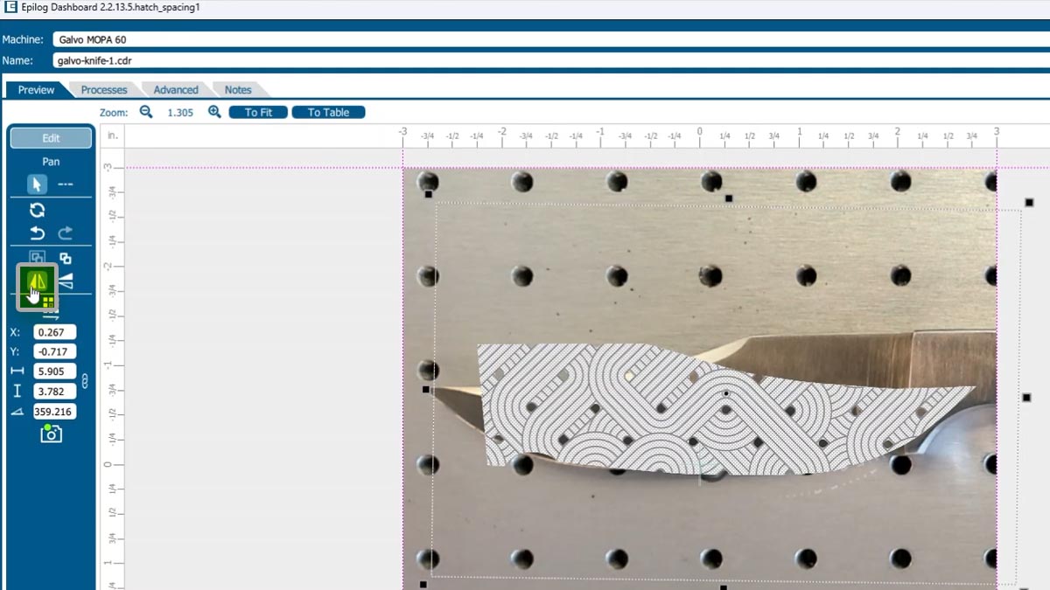
Task: Click the horizontal flip mirror icon
Action: [x=37, y=281]
